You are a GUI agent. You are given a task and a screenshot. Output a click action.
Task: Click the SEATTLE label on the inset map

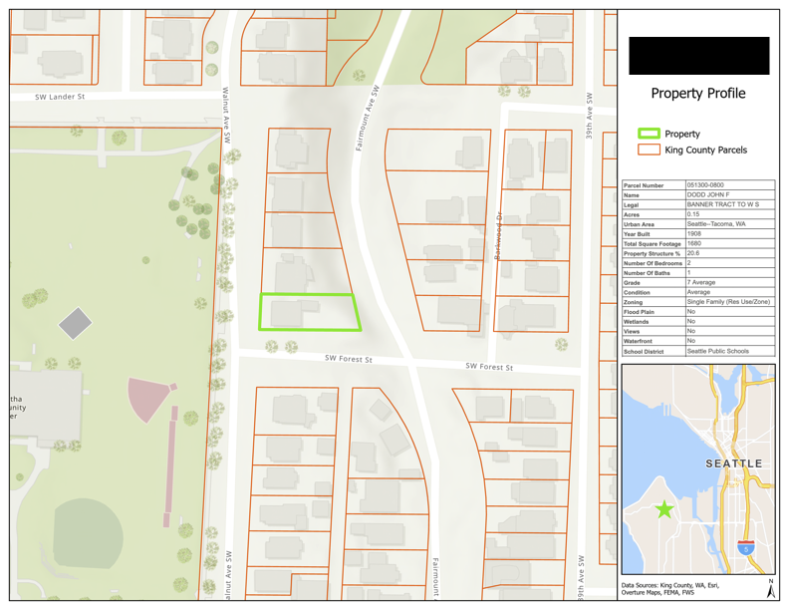click(x=734, y=463)
